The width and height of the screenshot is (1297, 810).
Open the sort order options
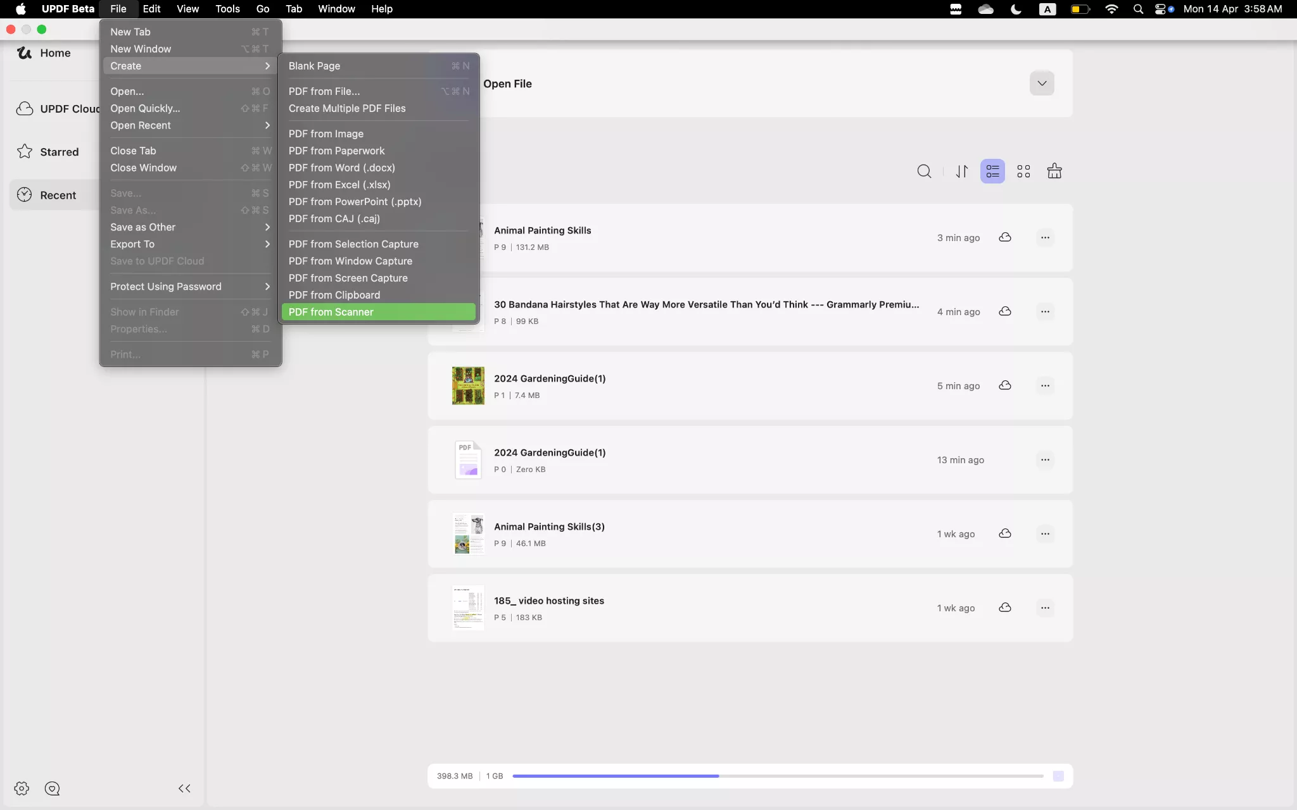961,171
